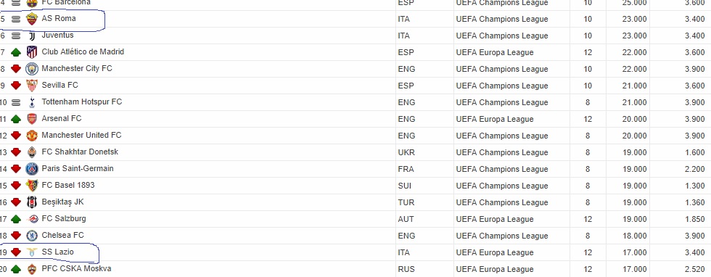Click the Club Atlético de Madrid crest

click(x=32, y=52)
